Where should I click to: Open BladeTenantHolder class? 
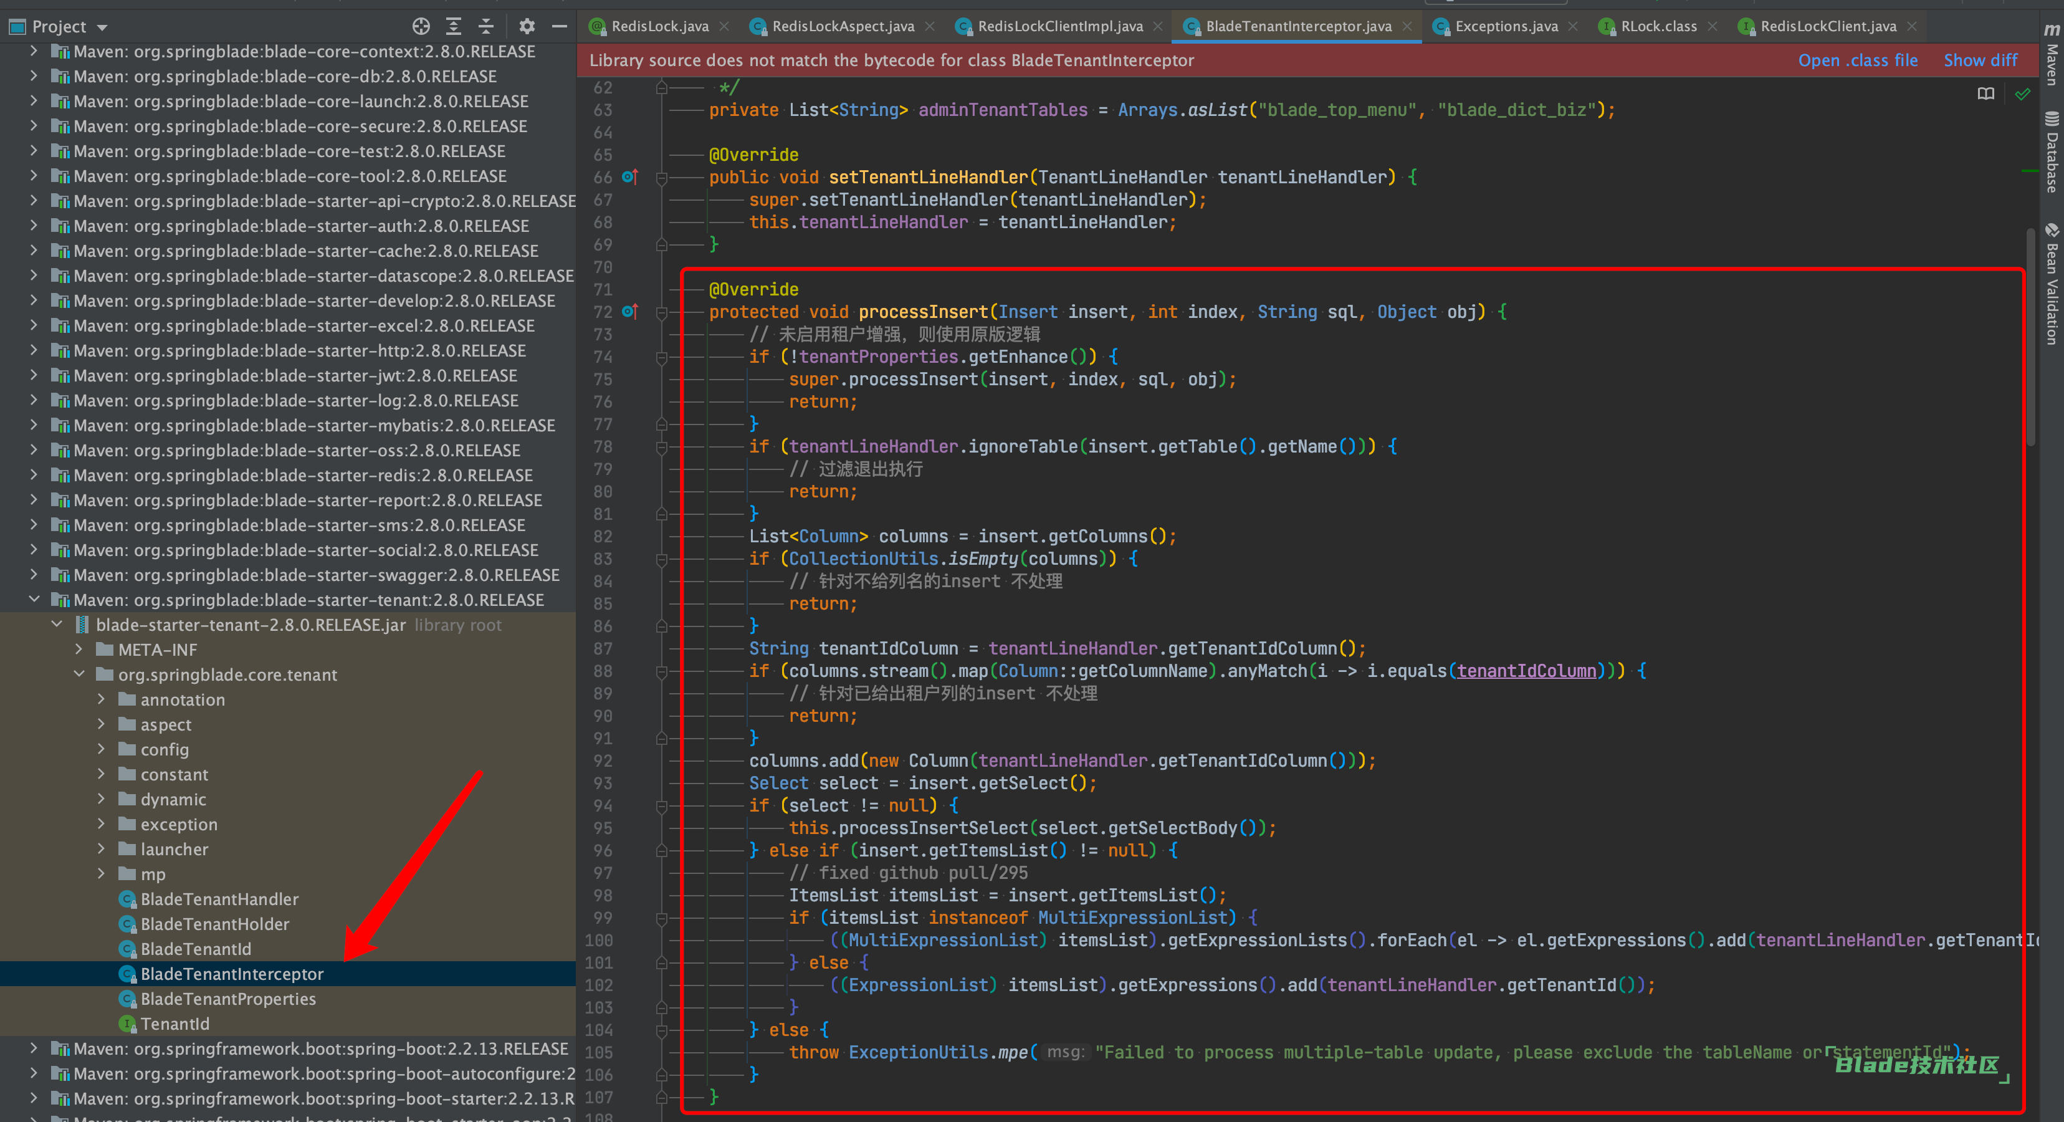tap(215, 924)
